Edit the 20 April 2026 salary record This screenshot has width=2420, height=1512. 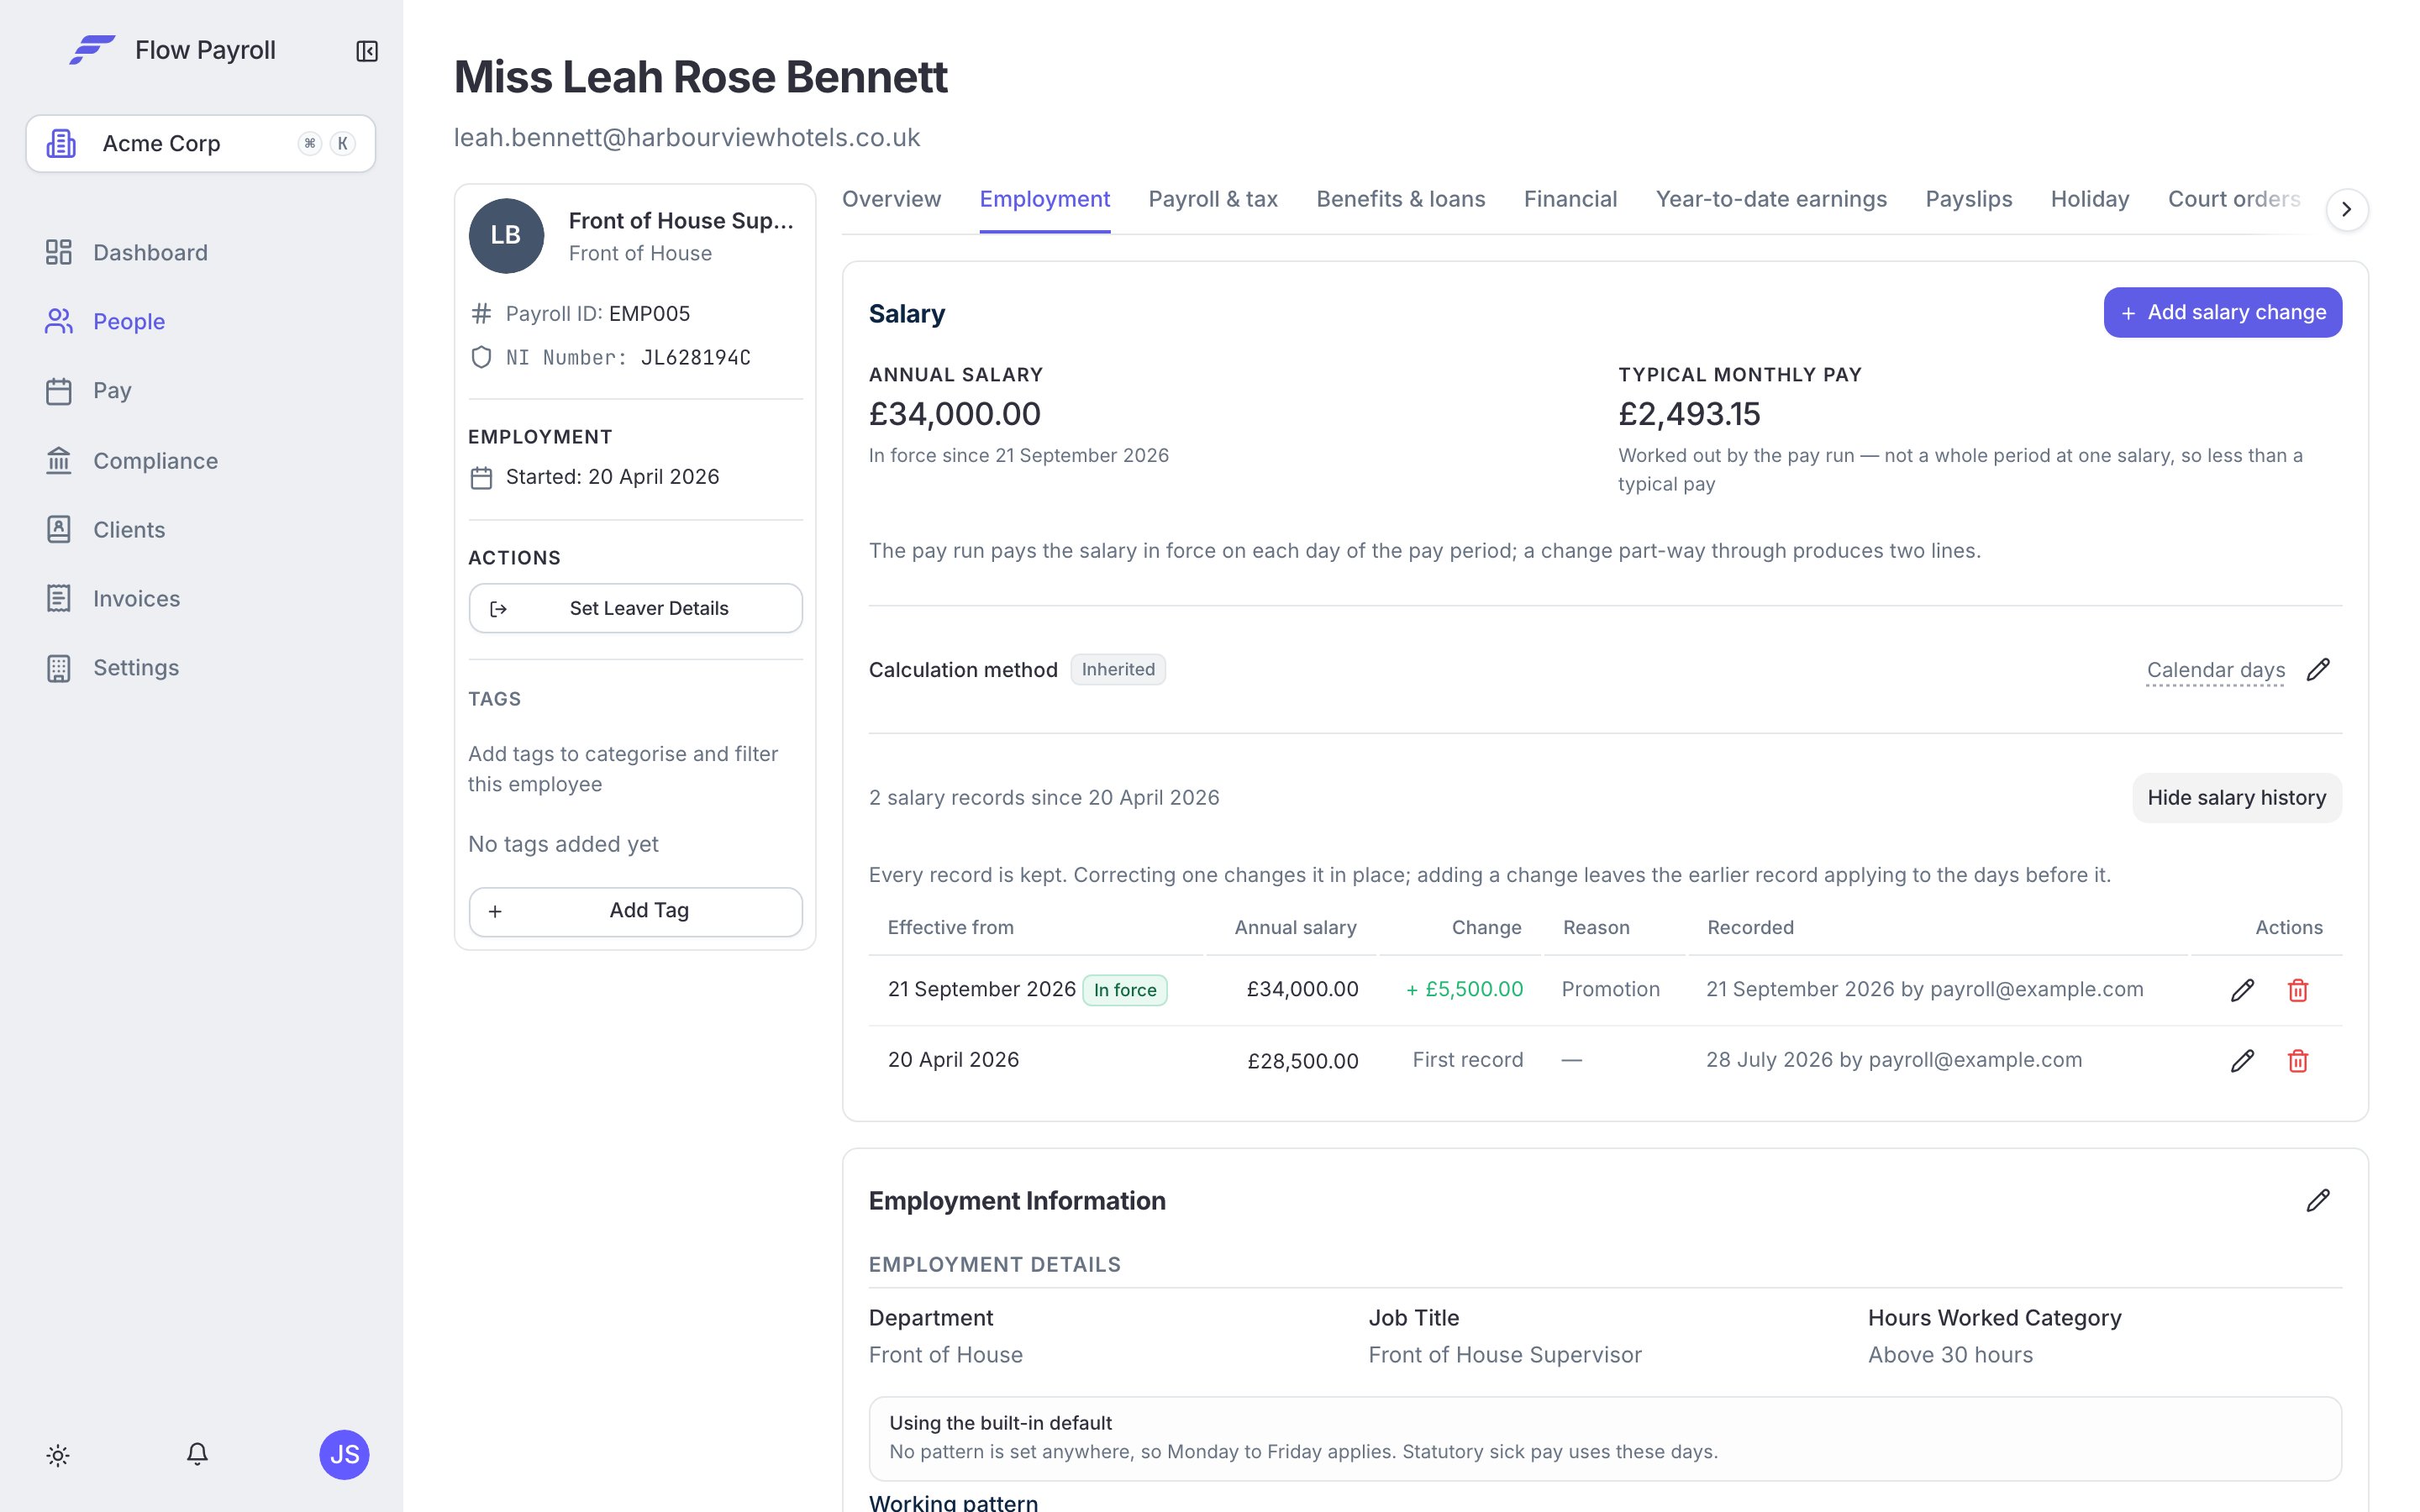(x=2242, y=1060)
